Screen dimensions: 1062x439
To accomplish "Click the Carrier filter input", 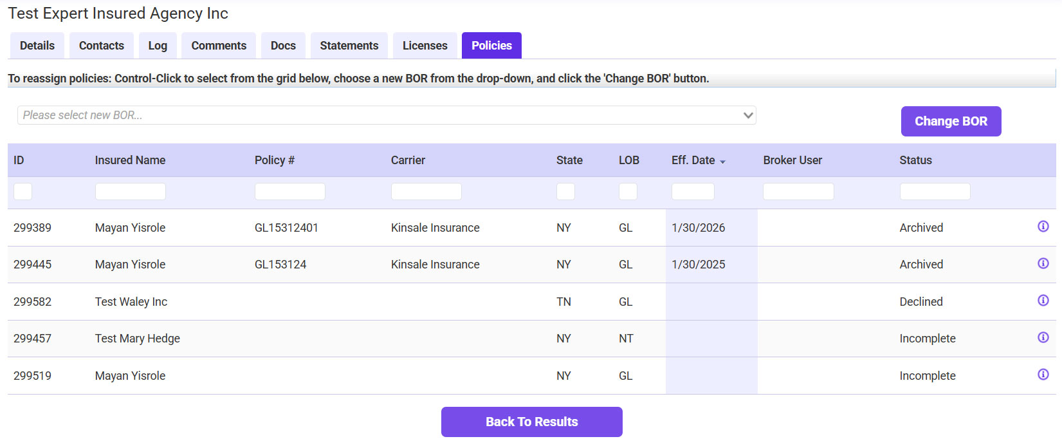I will coord(426,191).
